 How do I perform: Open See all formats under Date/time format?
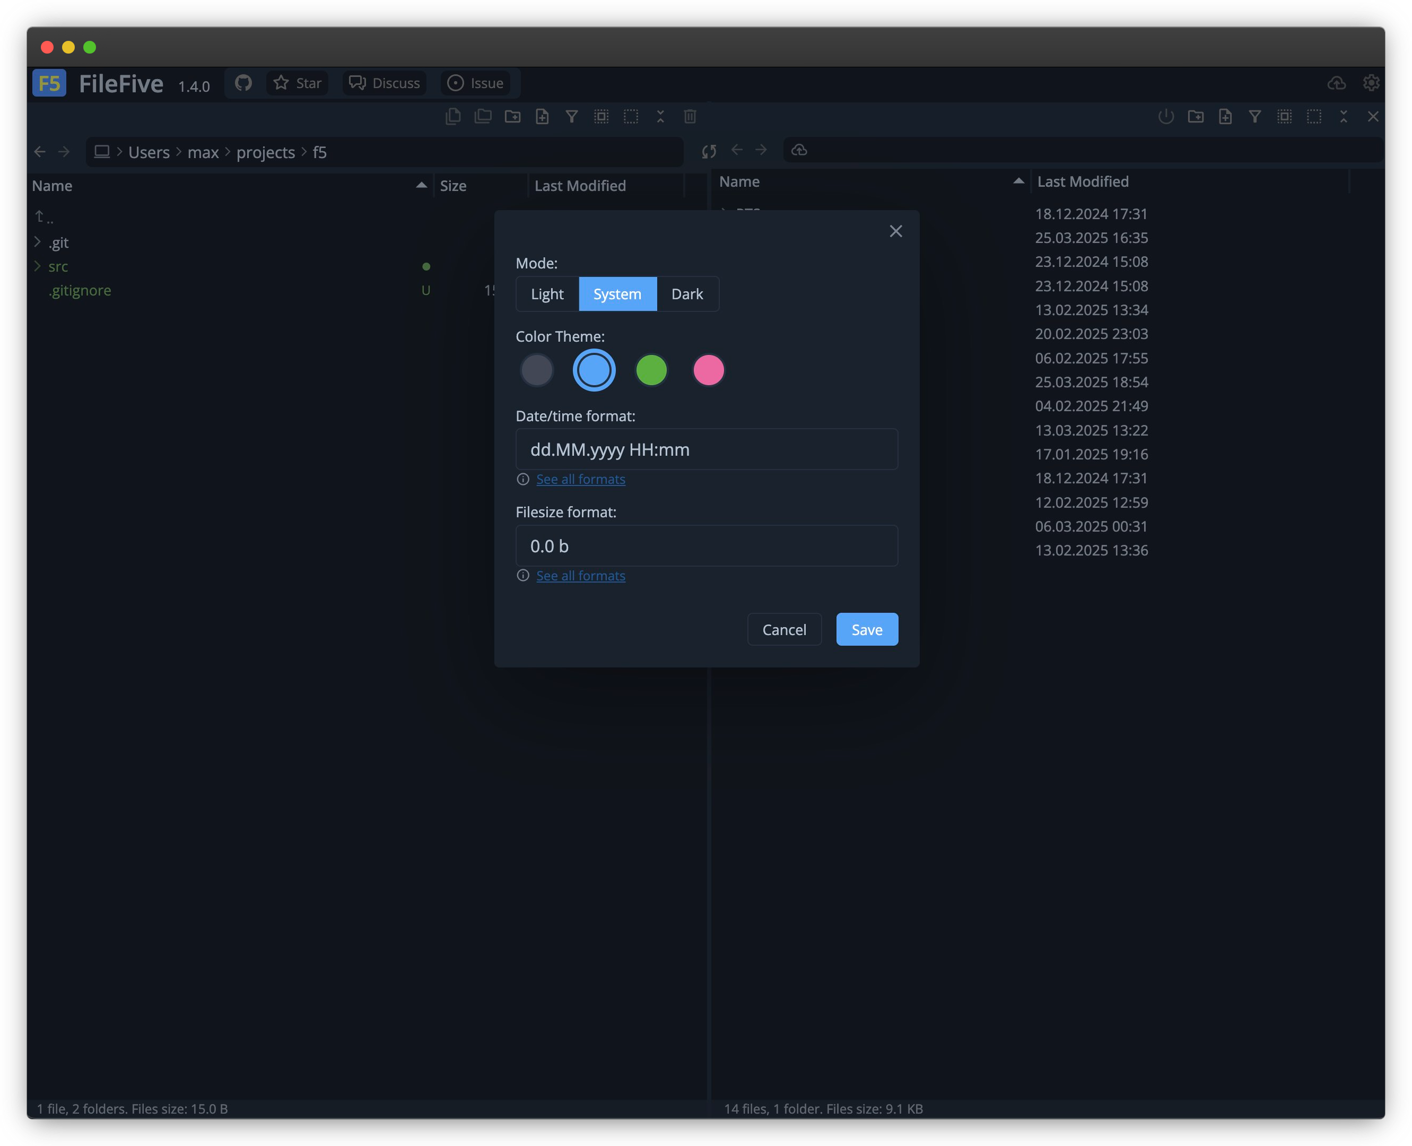581,479
